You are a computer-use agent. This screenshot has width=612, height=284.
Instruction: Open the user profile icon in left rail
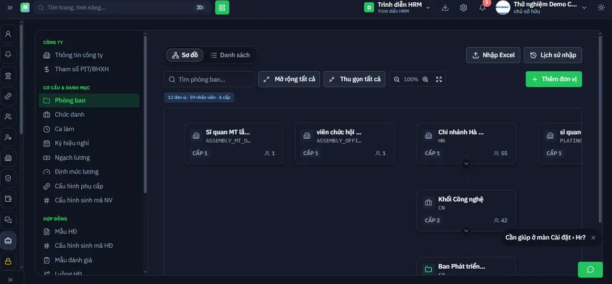pyautogui.click(x=8, y=34)
